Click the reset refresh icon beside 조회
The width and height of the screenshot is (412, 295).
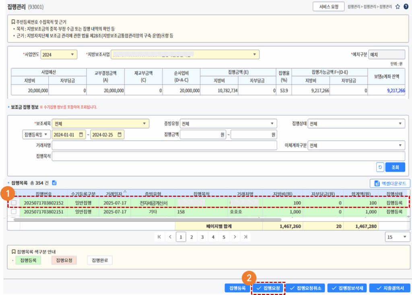[x=380, y=167]
